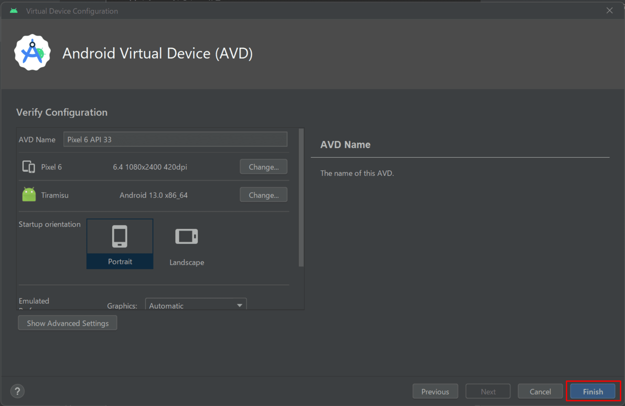
Task: Click the 6.4 1080x2400 420dpi device spec
Action: [150, 167]
